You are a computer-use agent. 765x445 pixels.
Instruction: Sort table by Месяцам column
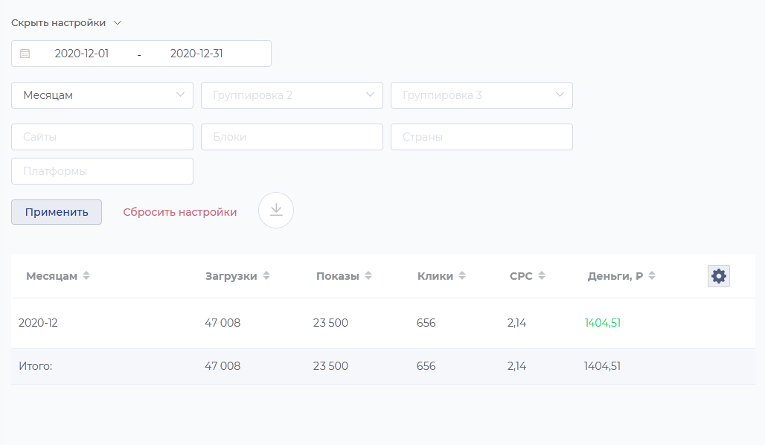point(86,276)
